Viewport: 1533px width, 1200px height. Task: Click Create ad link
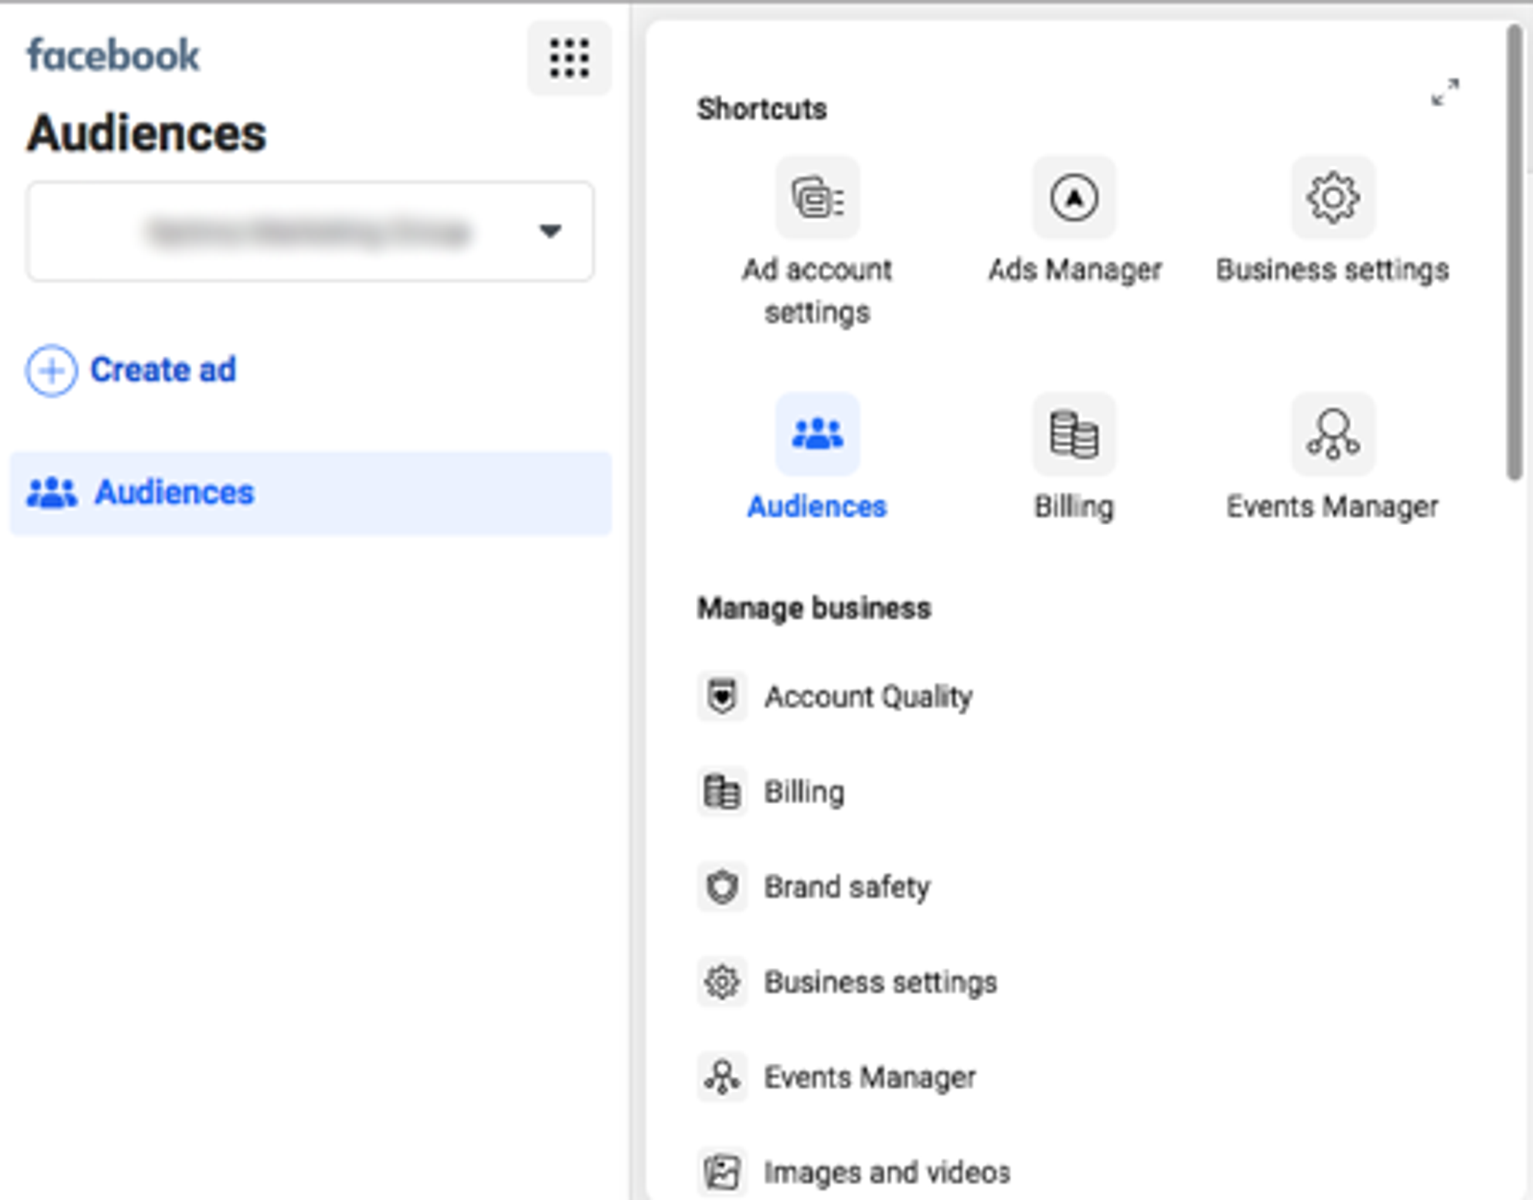pyautogui.click(x=163, y=369)
